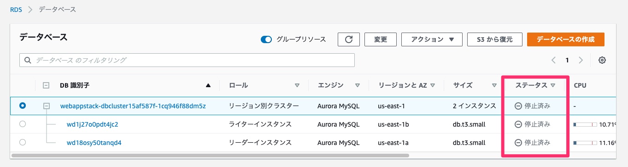The image size is (628, 167).
Task: Click S3 から復元 button
Action: coord(494,39)
